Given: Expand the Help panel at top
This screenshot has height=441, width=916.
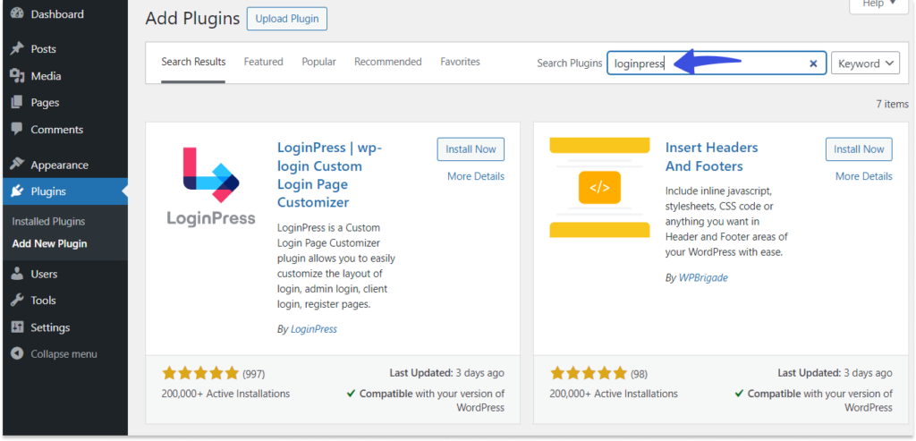Looking at the screenshot, I should tap(878, 4).
